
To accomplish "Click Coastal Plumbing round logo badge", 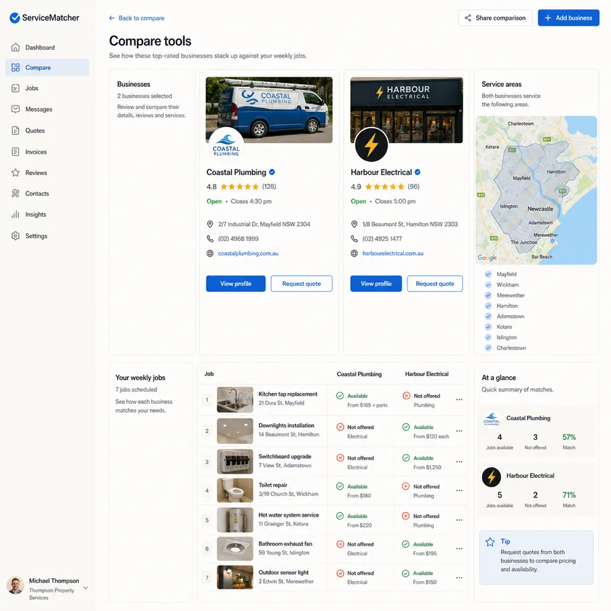I will pos(226,145).
